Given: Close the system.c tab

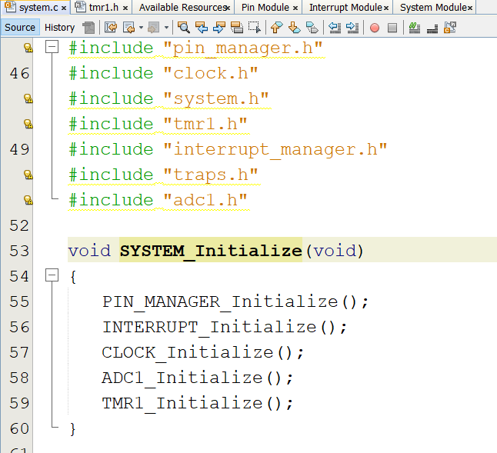Looking at the screenshot, I should tap(64, 8).
